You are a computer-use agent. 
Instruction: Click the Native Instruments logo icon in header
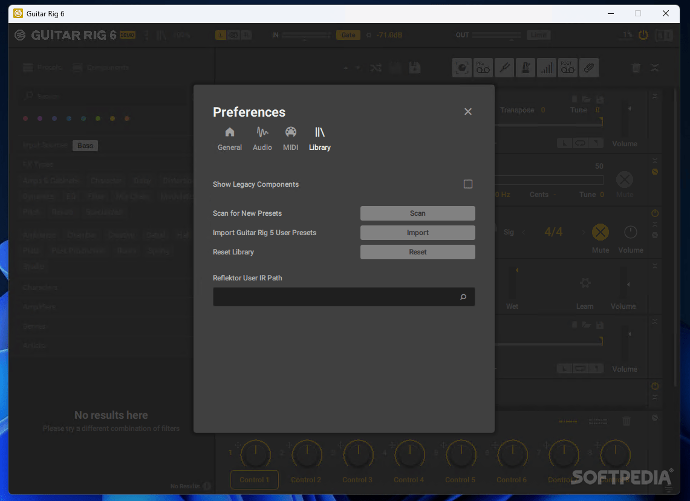[20, 35]
